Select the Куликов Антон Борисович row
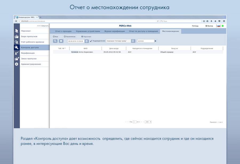The image size is (240, 164). tap(82, 52)
